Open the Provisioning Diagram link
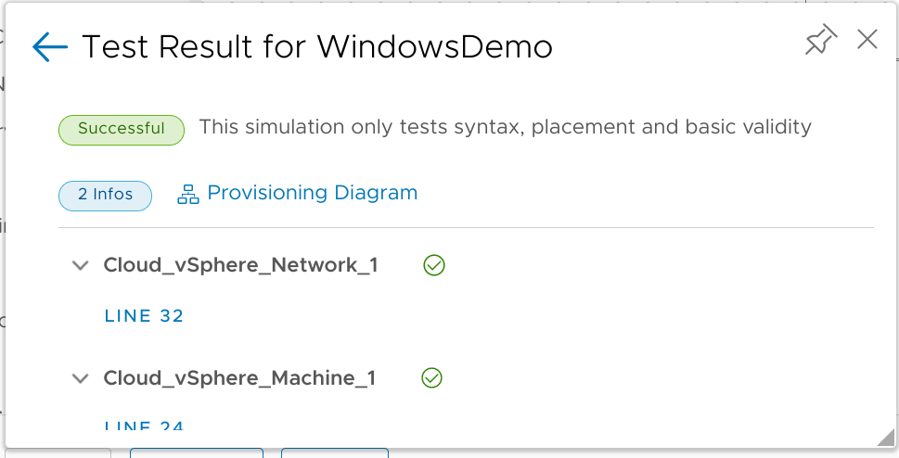This screenshot has height=458, width=899. pos(312,193)
